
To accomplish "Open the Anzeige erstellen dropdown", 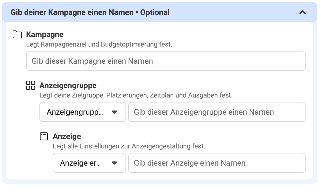I will click(x=89, y=163).
